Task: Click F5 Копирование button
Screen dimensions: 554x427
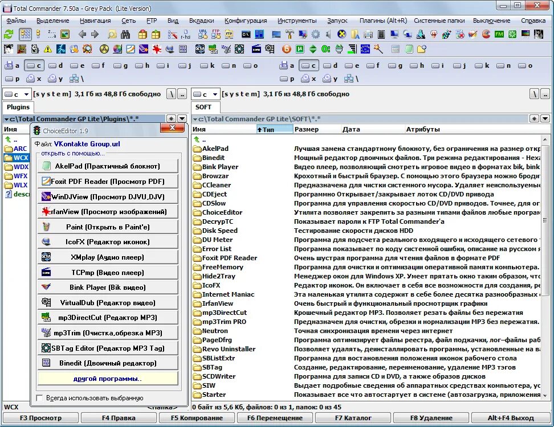Action: point(197,418)
